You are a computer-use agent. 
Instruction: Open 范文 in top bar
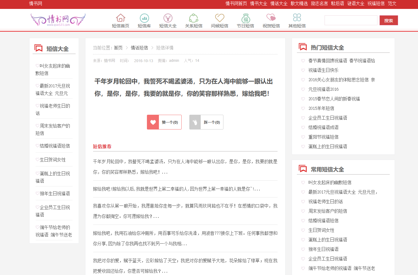click(392, 4)
